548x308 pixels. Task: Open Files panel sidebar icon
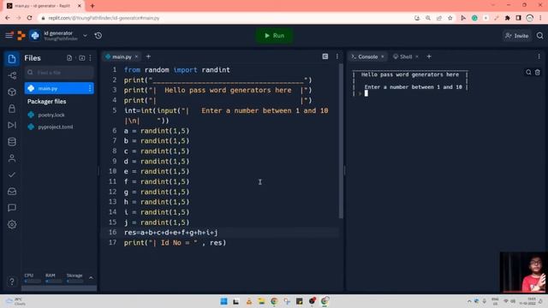point(12,59)
